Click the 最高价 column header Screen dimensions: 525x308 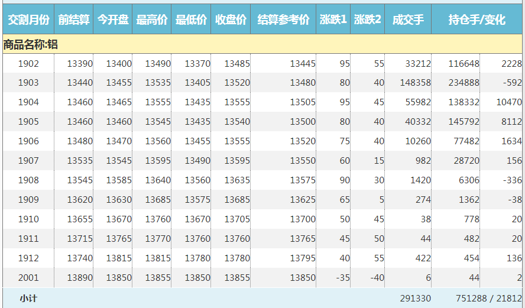[x=152, y=20]
